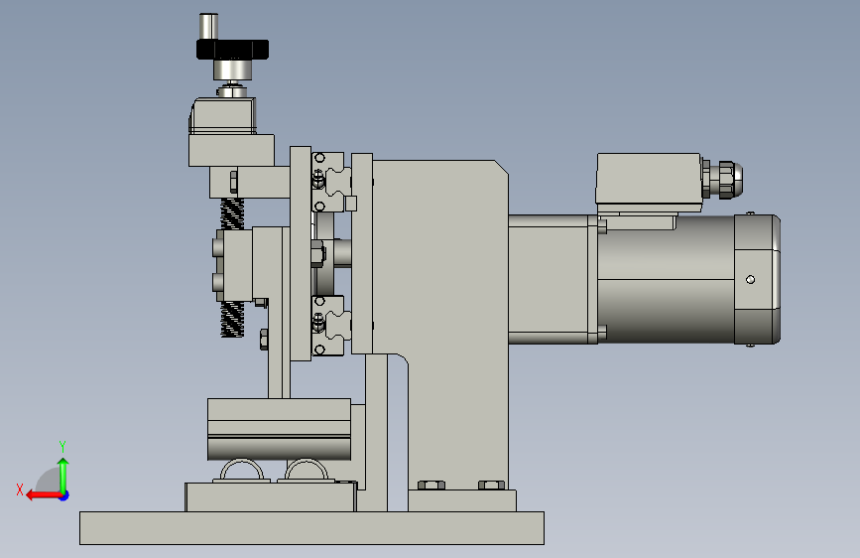Image resolution: width=860 pixels, height=558 pixels.
Task: Select the left U-shaped ring under the roller
Action: click(242, 470)
